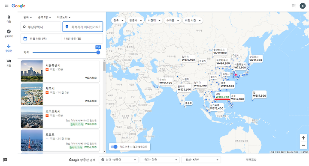Click the Busan origin red map marker

click(x=236, y=74)
